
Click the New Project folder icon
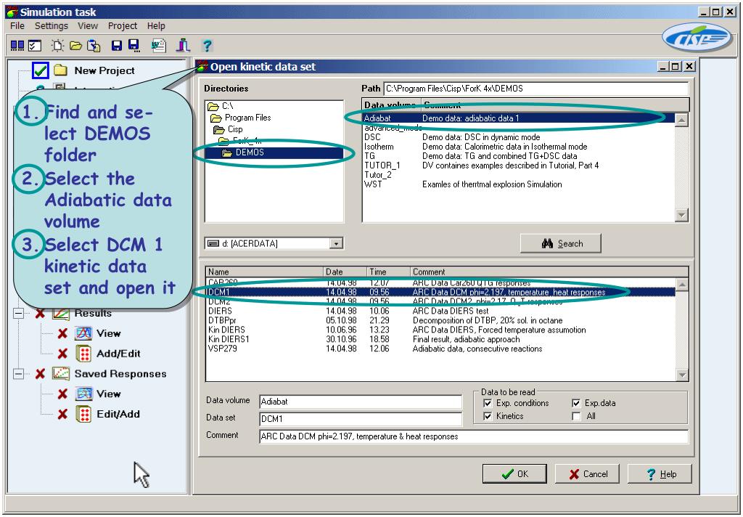[60, 70]
